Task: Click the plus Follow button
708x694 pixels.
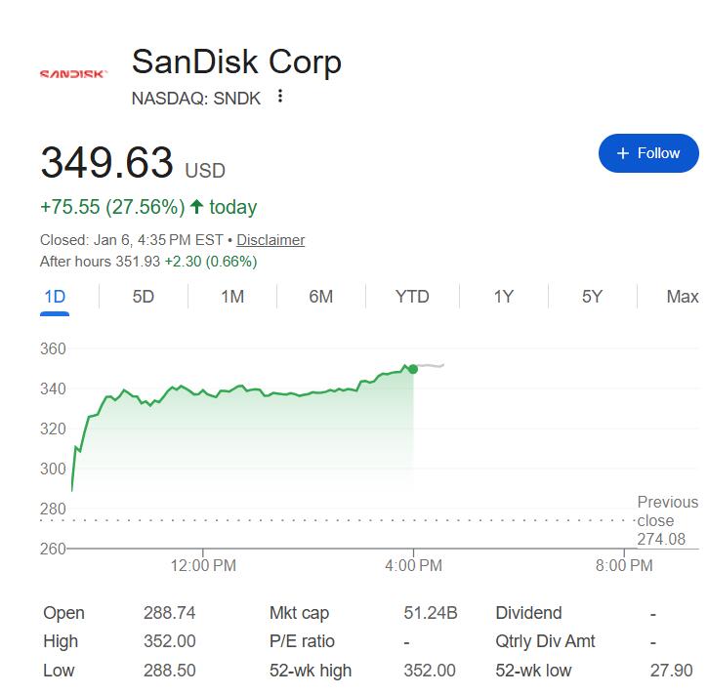Action: (x=648, y=153)
